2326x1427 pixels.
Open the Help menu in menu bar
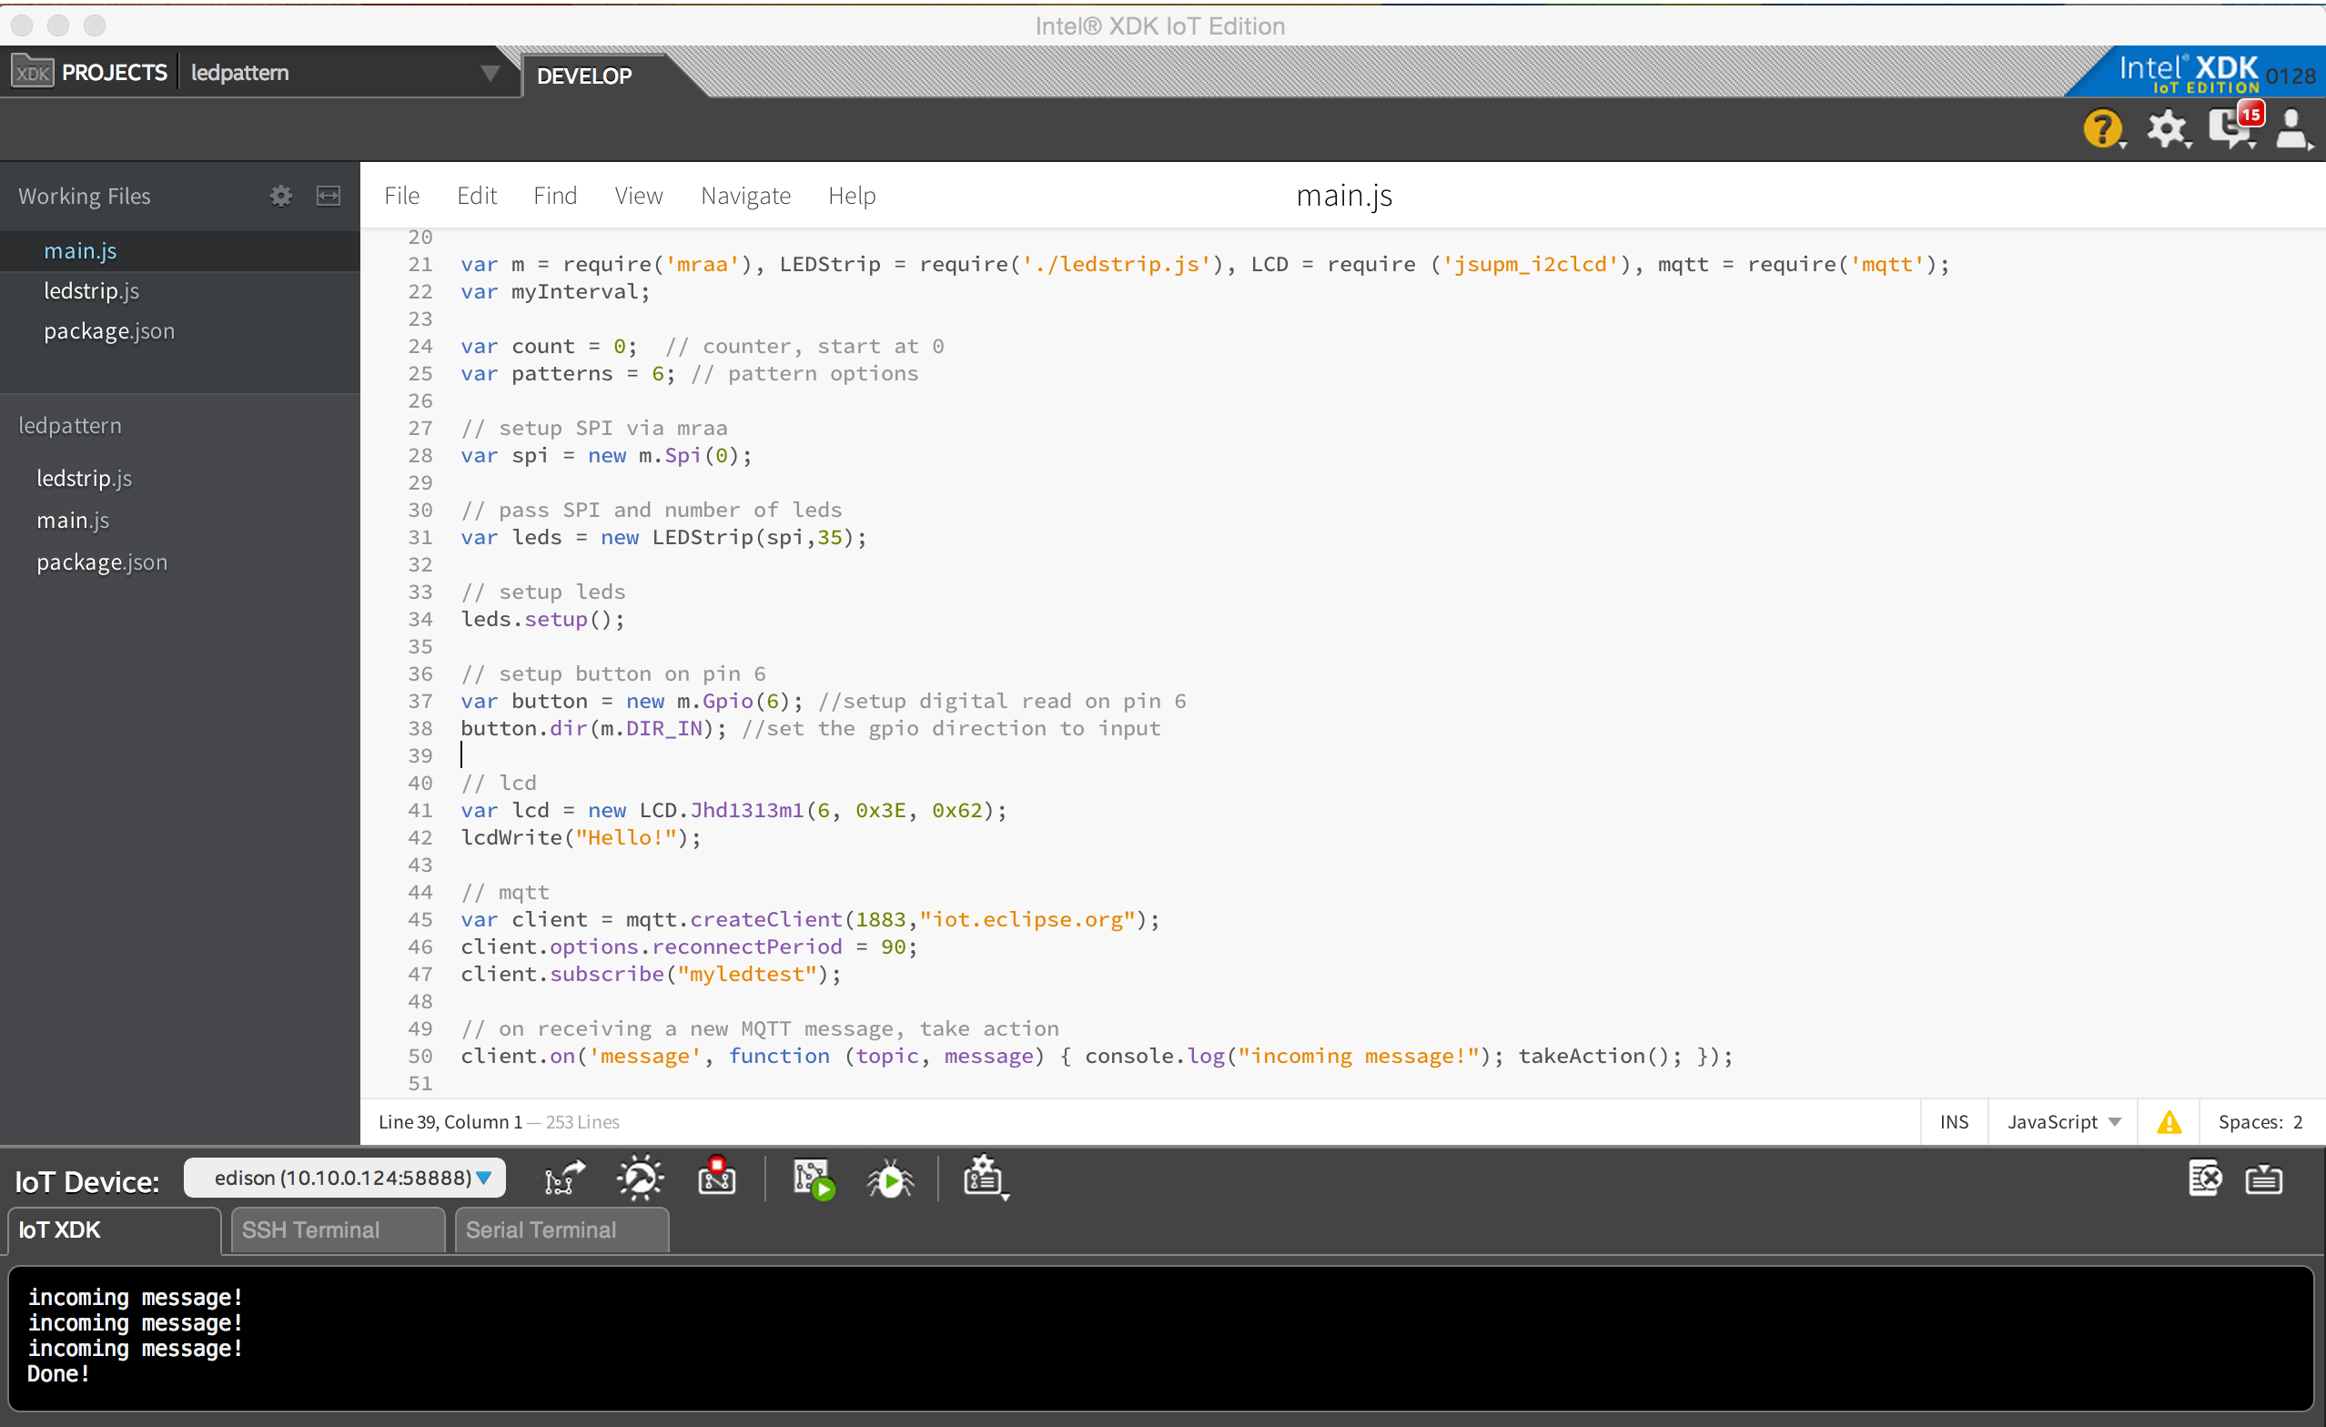pyautogui.click(x=849, y=196)
